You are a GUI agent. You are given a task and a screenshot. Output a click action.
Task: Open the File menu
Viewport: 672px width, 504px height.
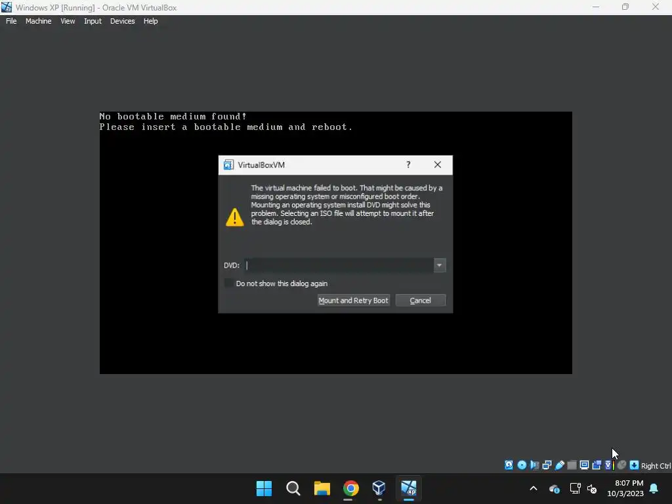[11, 21]
